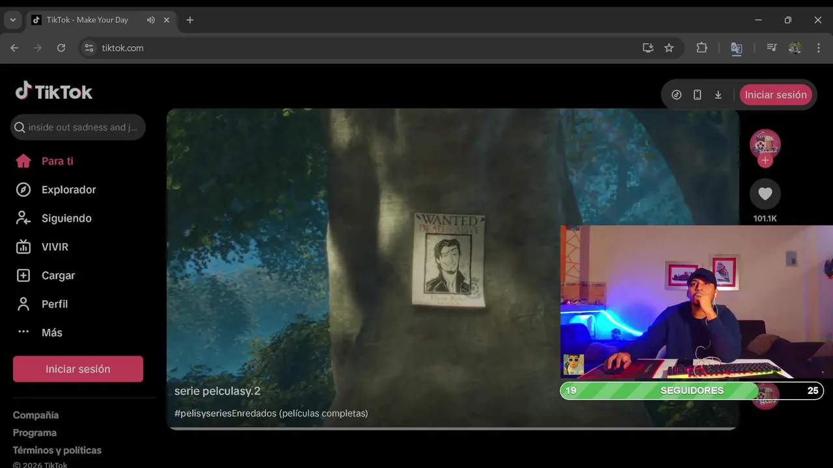Expand Términos y políticas footer section
The width and height of the screenshot is (833, 468).
click(57, 450)
